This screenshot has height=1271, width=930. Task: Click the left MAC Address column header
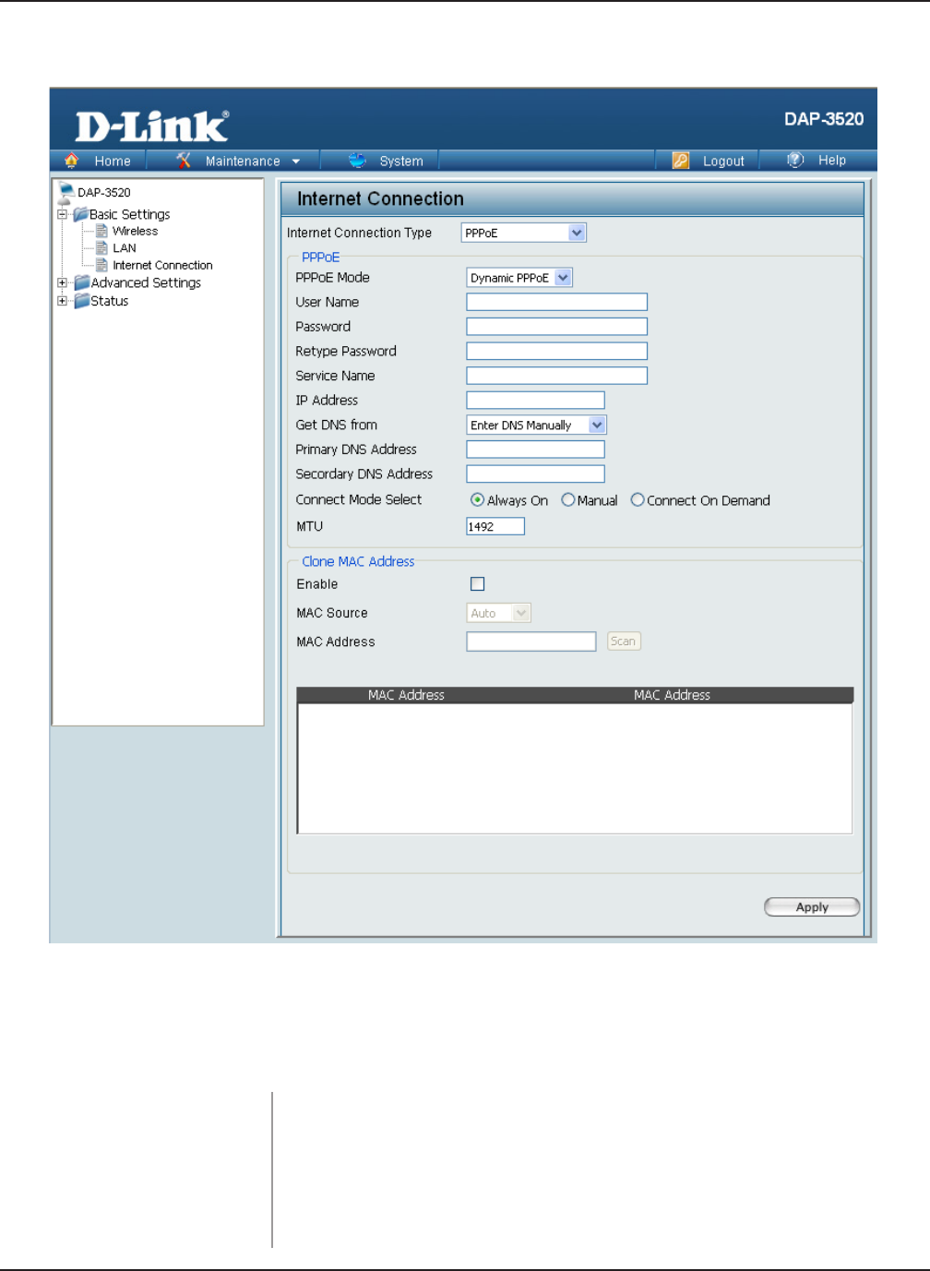tap(406, 695)
